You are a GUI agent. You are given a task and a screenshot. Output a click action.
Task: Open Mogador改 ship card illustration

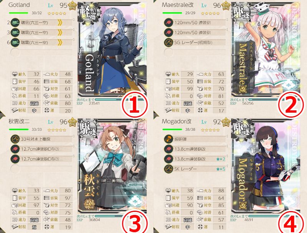[x=266, y=166]
